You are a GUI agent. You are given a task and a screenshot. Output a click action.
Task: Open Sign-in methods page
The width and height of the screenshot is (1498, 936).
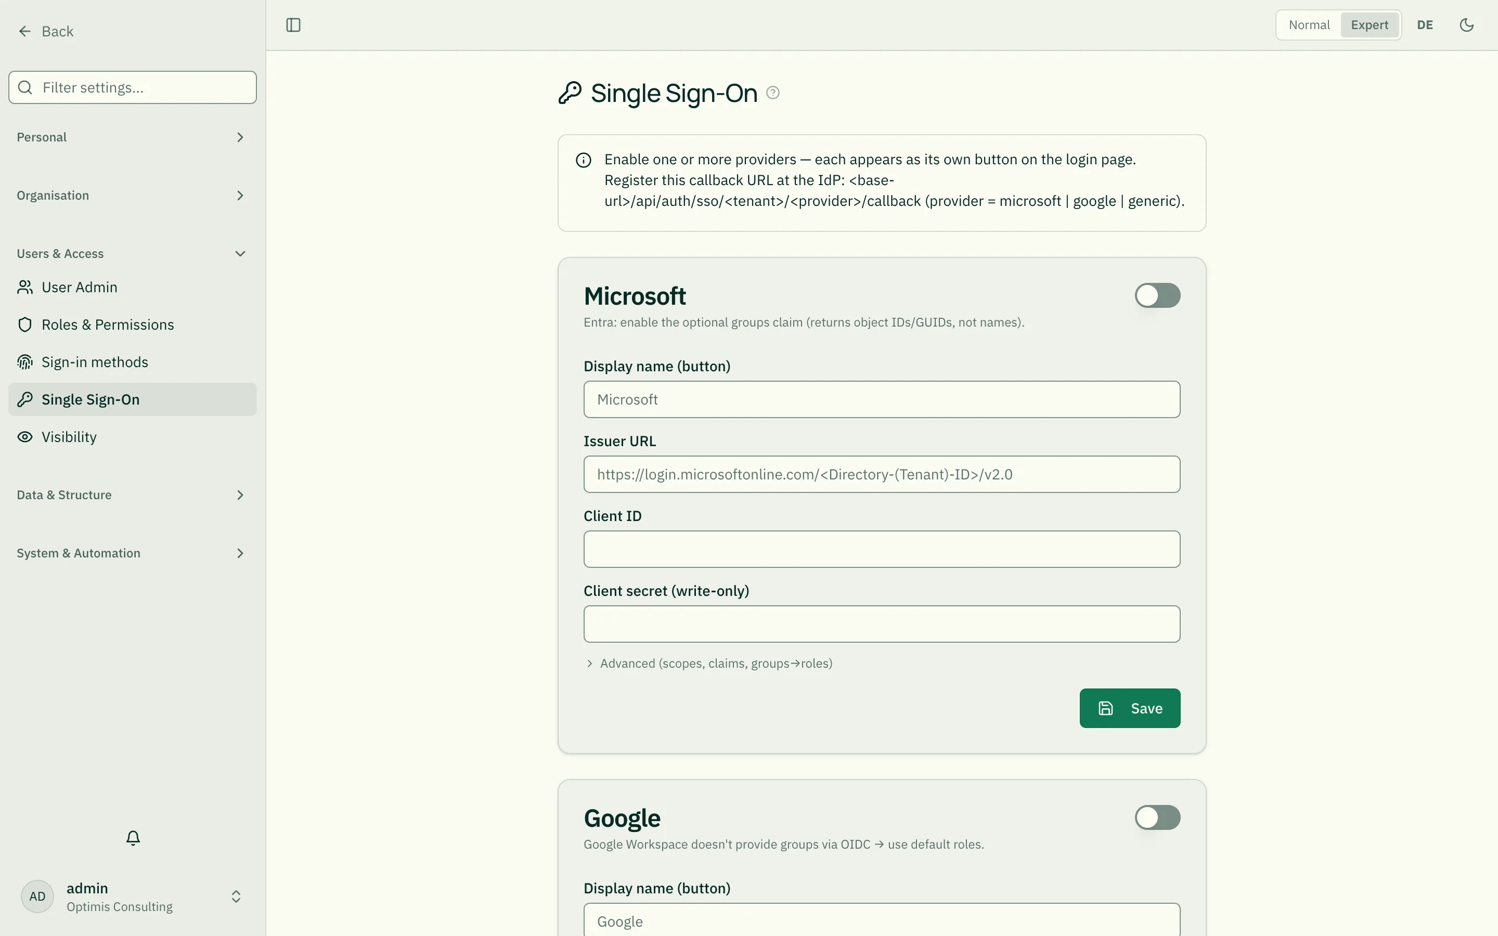pos(133,362)
